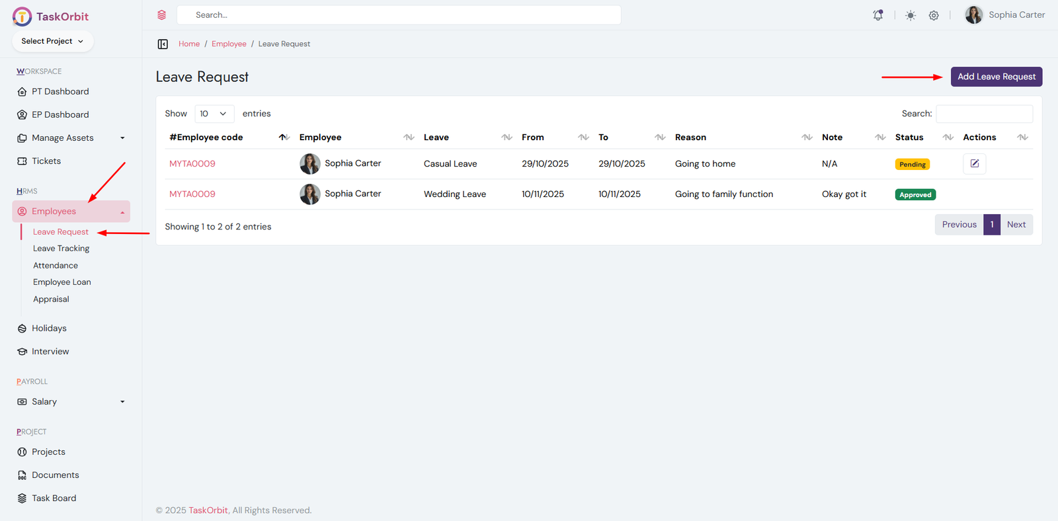The width and height of the screenshot is (1058, 521).
Task: Open Leave Request in sidebar
Action: point(61,232)
